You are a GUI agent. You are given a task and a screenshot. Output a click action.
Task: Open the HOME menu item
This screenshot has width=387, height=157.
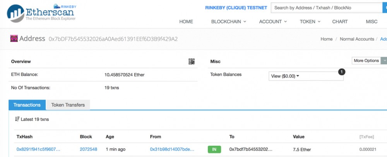(x=186, y=21)
